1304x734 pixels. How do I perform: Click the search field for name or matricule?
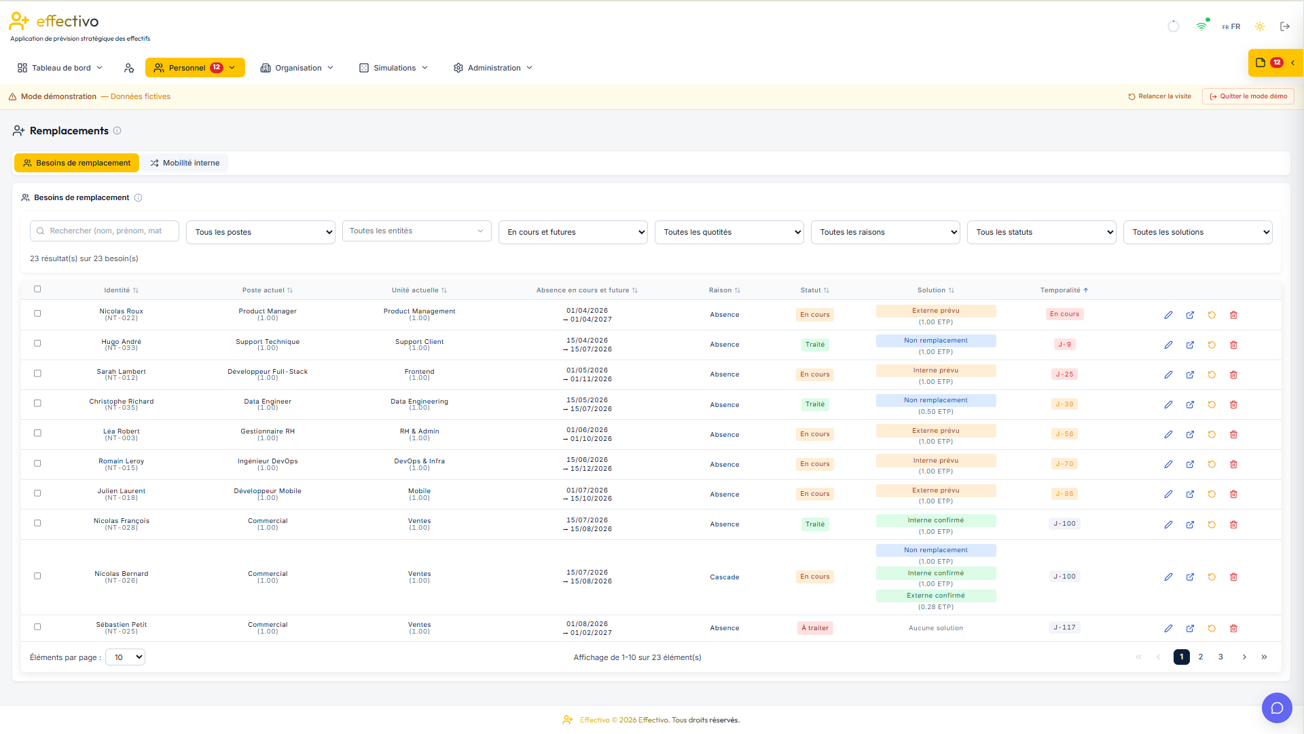[105, 231]
